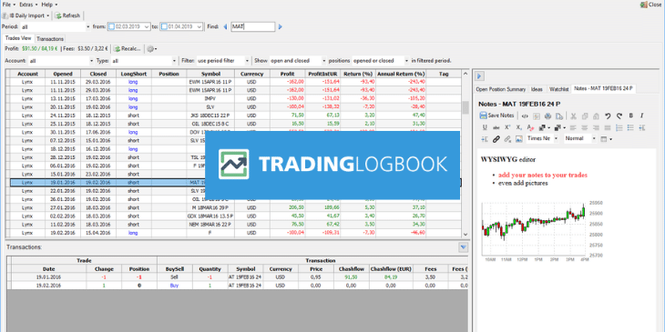Image resolution: width=665 pixels, height=332 pixels.
Task: Open the Watchlist tab
Action: pos(558,89)
